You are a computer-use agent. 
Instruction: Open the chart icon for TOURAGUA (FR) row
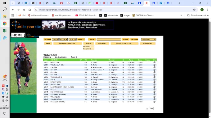[154, 65]
